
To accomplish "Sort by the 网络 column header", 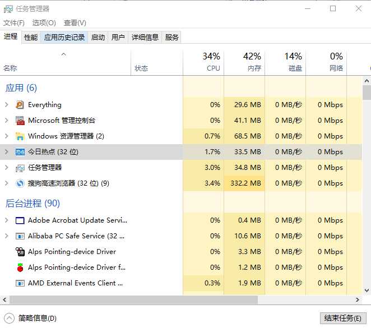I will pos(326,62).
